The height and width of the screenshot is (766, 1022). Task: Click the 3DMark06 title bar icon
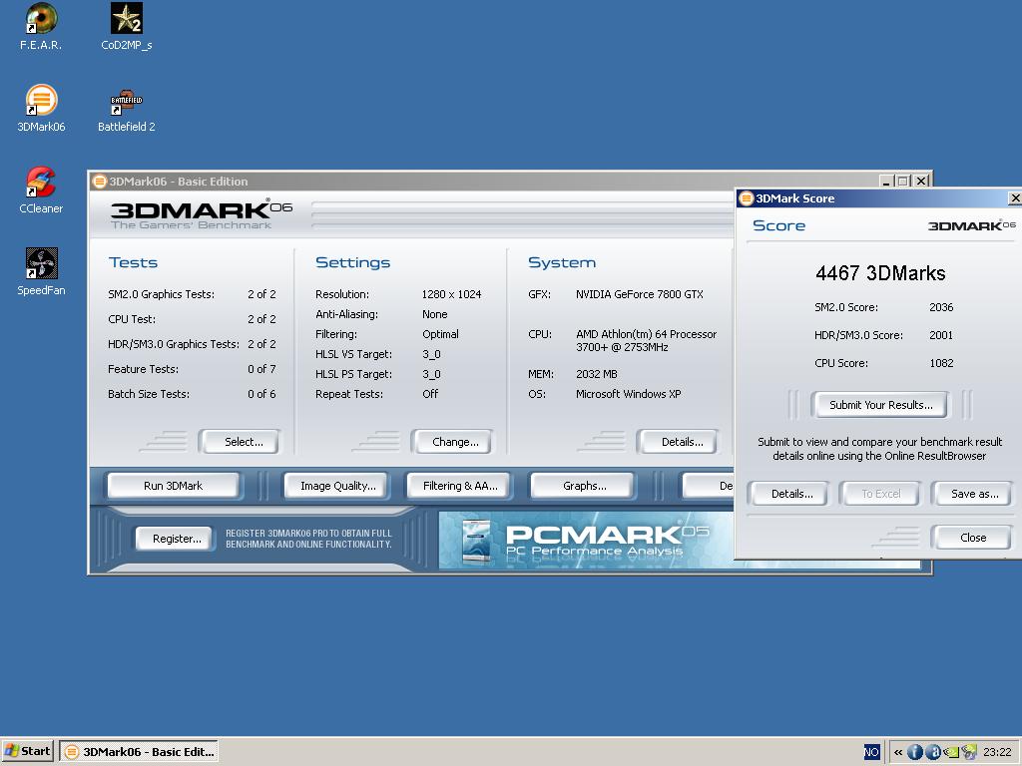click(100, 182)
